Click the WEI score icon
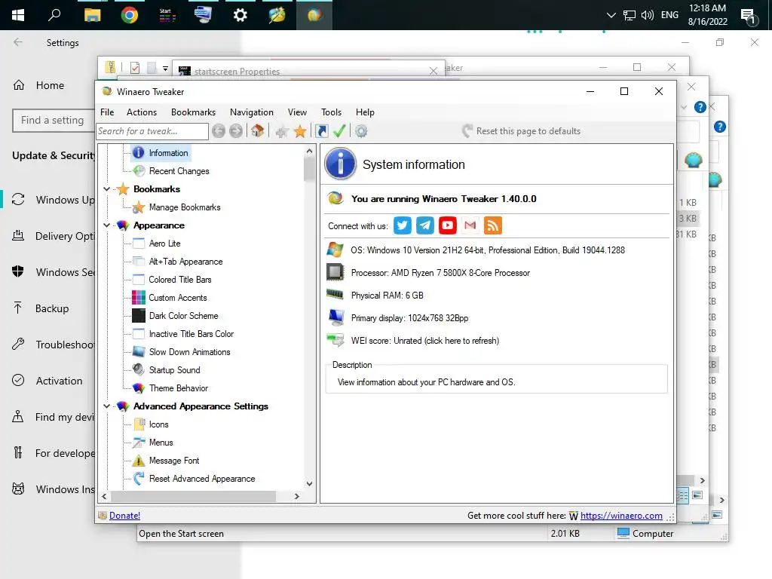The height and width of the screenshot is (579, 772). pyautogui.click(x=335, y=340)
